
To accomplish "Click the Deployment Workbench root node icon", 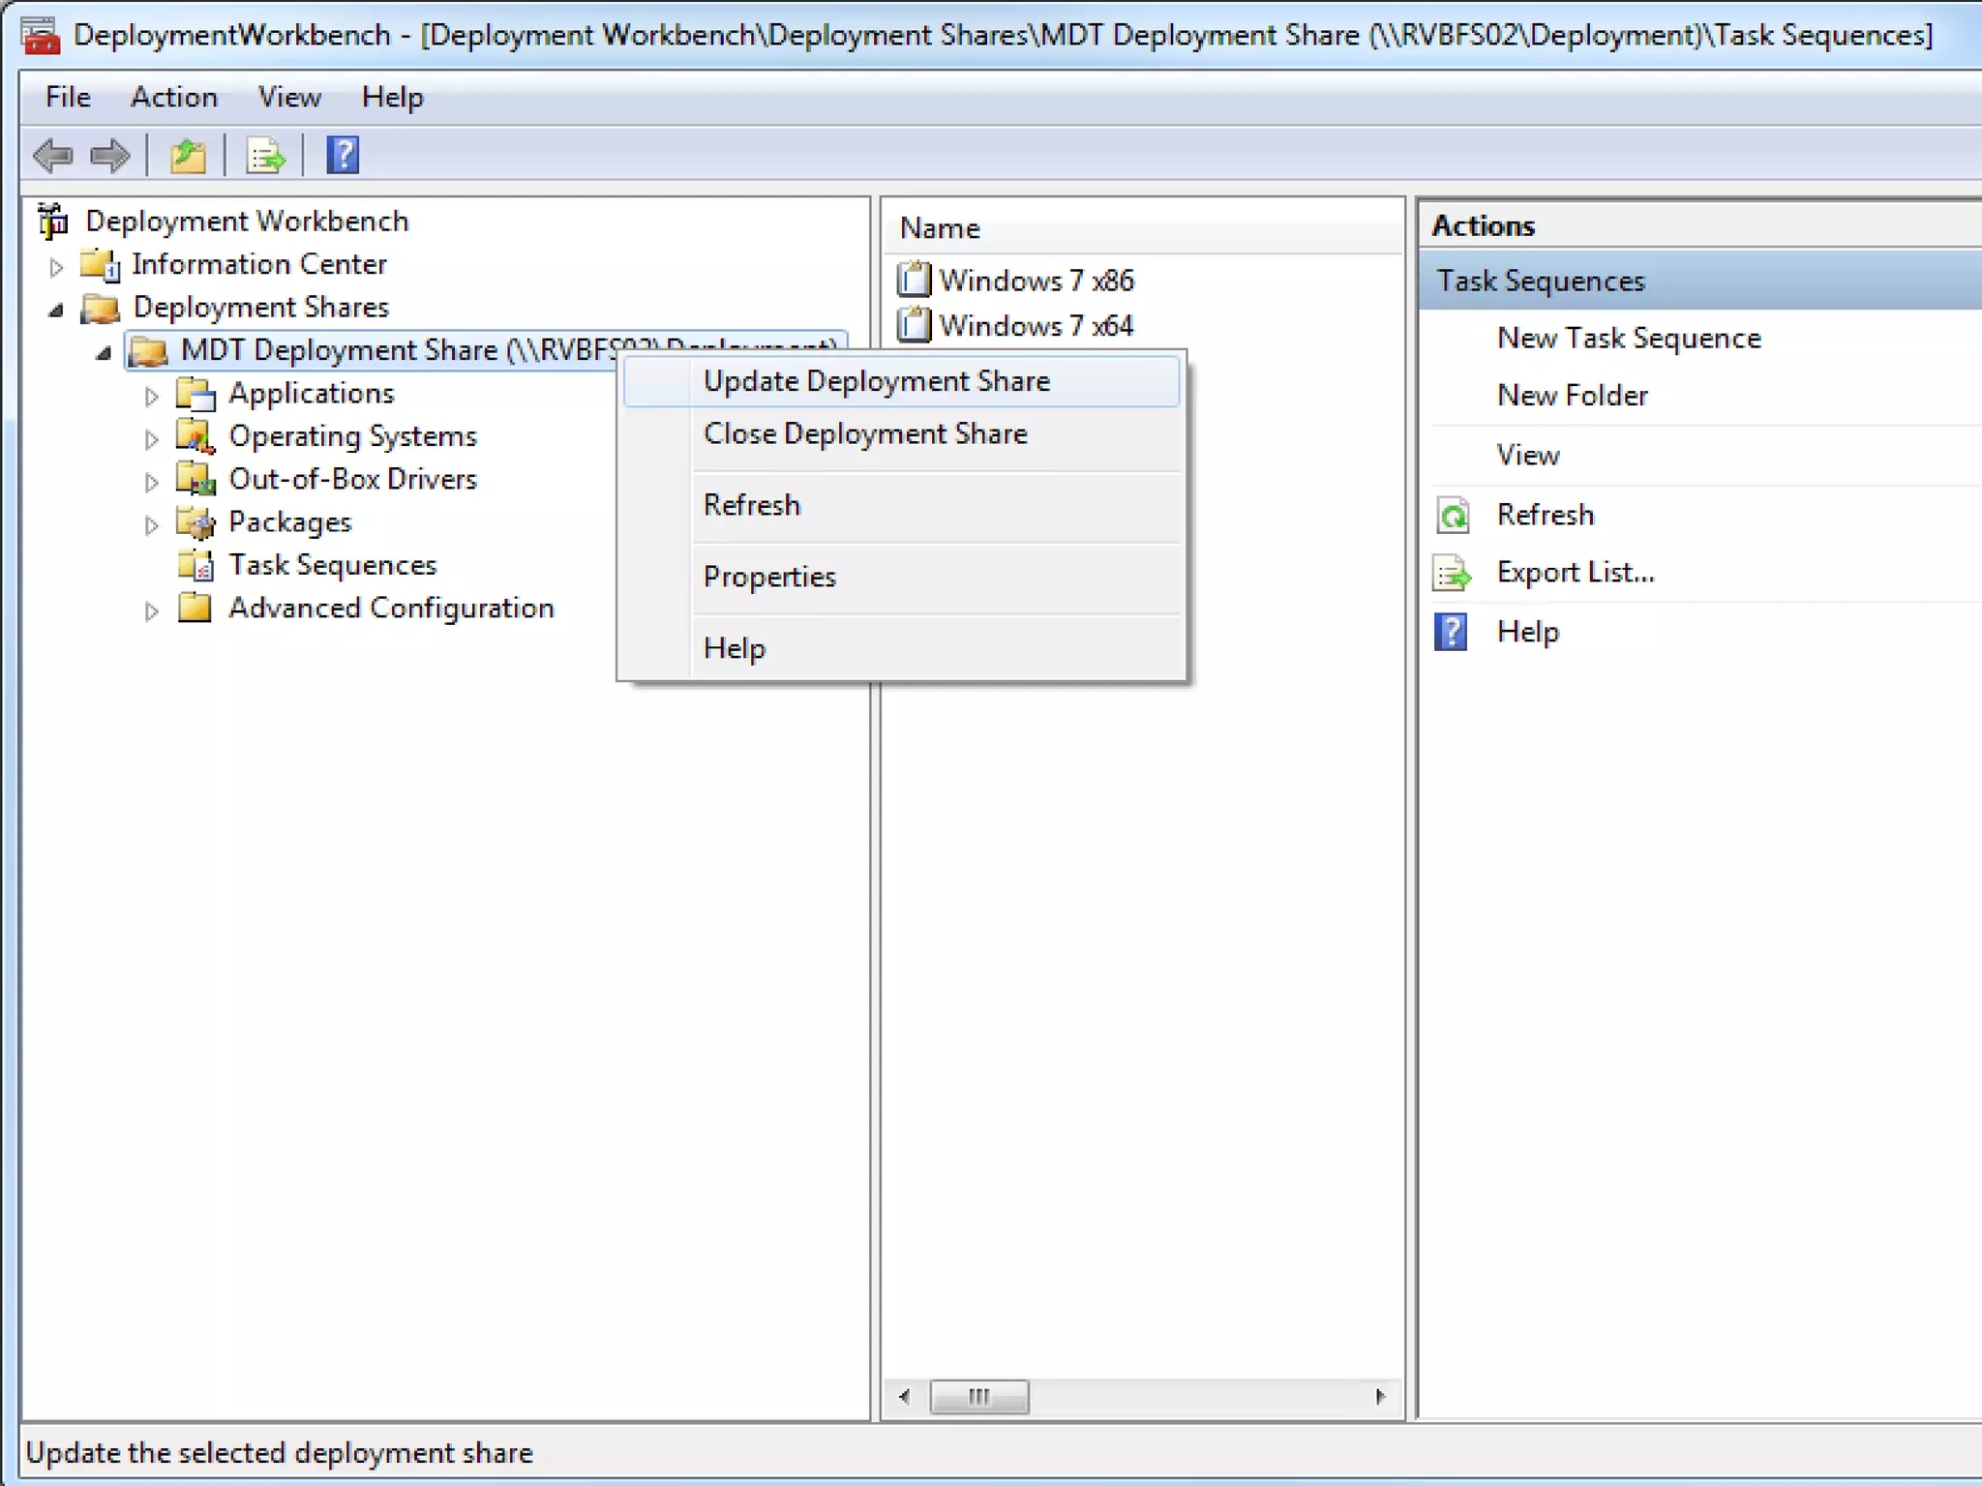I will 53,221.
